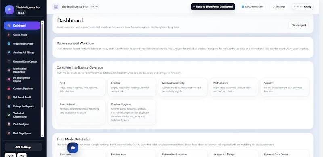
Task: Click the Complete Intelligence Coverage heading
Action: click(x=80, y=67)
